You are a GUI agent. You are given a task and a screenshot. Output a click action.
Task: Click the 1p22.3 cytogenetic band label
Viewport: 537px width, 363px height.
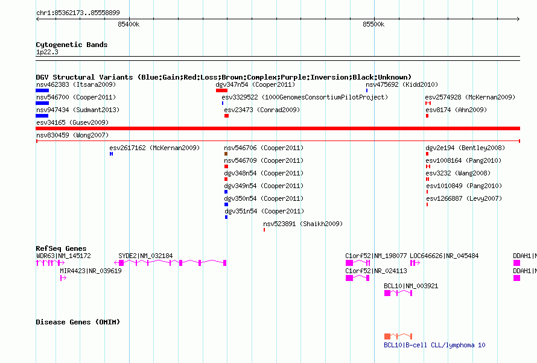coord(47,52)
